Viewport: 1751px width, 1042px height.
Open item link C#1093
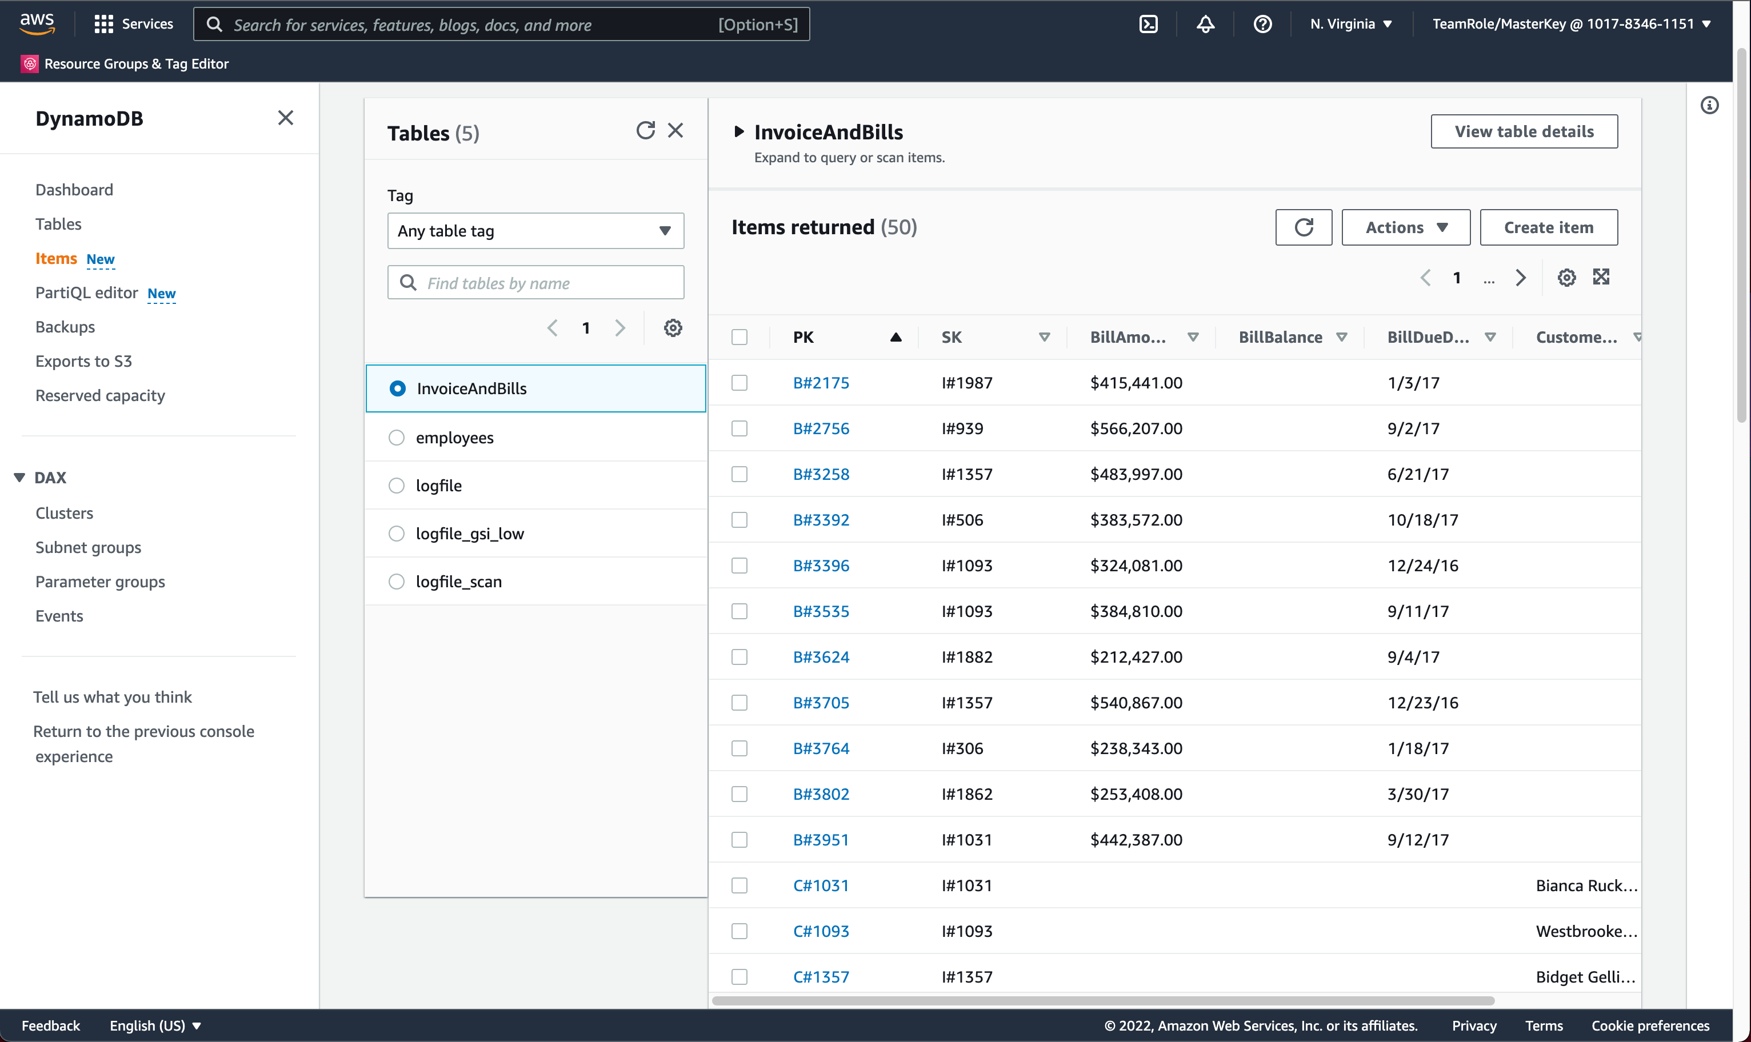pos(821,931)
